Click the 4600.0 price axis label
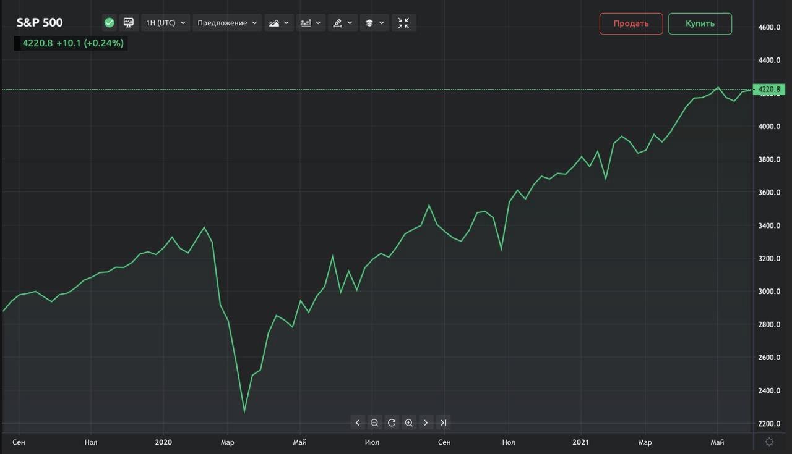The height and width of the screenshot is (454, 792). coord(770,28)
